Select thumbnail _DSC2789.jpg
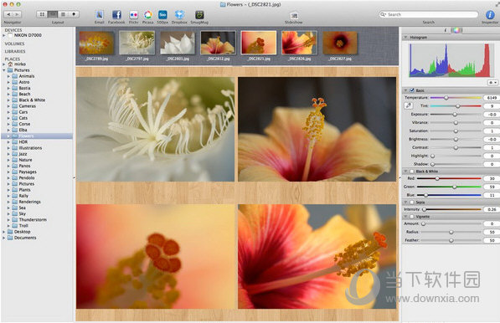Viewport: 500px width, 323px height. [96, 44]
